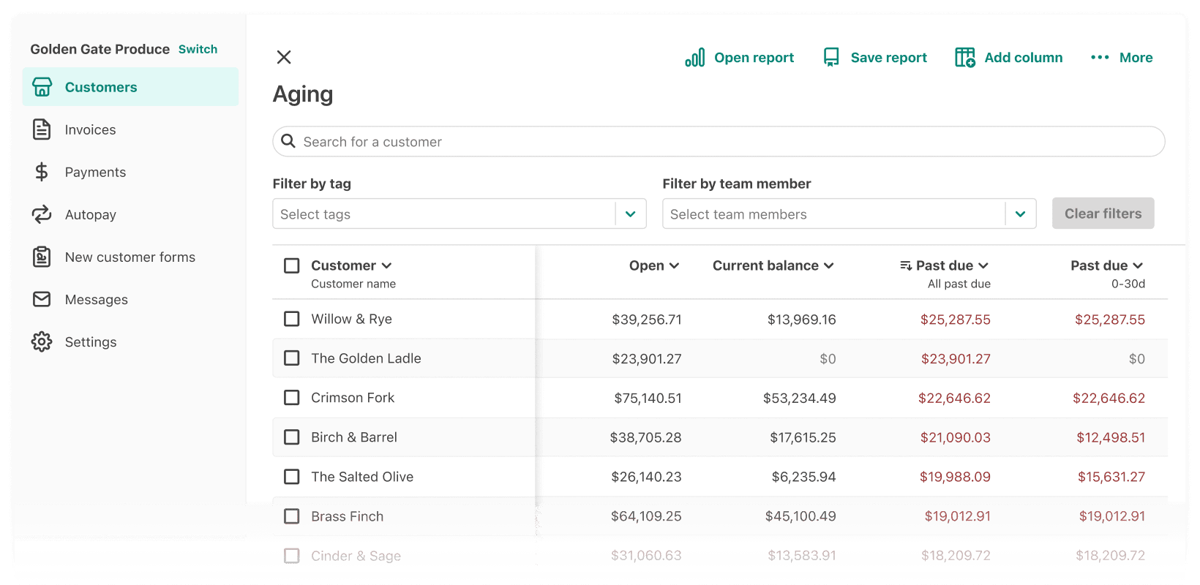1200x585 pixels.
Task: Click the Messages envelope icon
Action: (x=42, y=299)
